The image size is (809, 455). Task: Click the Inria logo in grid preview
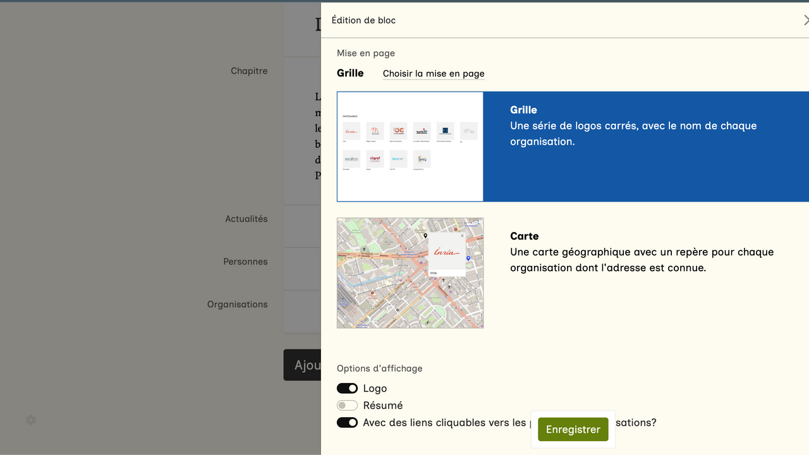coord(351,131)
